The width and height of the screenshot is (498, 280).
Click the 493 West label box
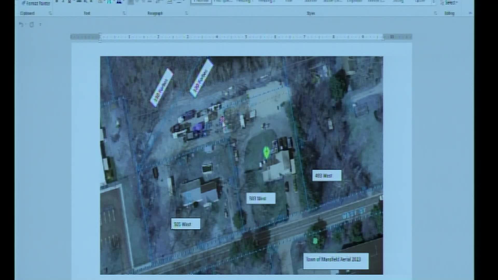(x=327, y=176)
